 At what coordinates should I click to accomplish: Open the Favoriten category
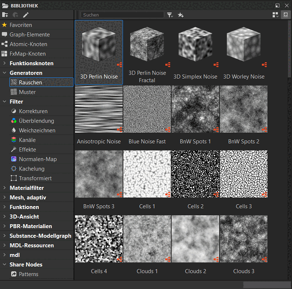coord(37,25)
